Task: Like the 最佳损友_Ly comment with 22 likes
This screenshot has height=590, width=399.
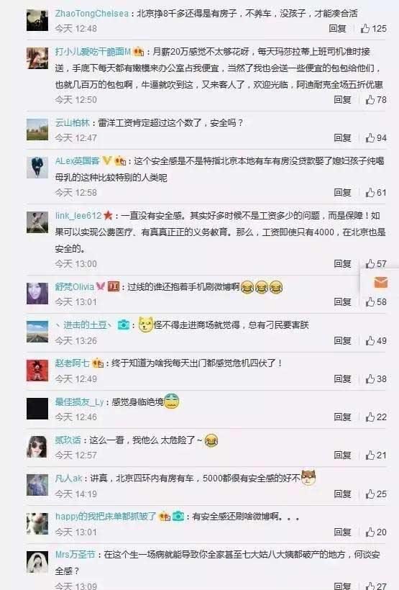Action: point(376,417)
